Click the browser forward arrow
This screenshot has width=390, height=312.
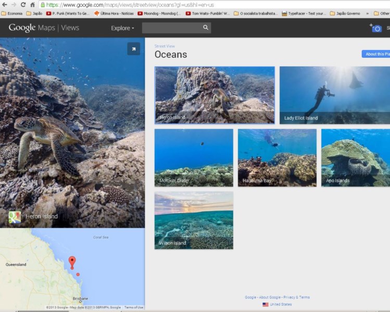pos(14,5)
